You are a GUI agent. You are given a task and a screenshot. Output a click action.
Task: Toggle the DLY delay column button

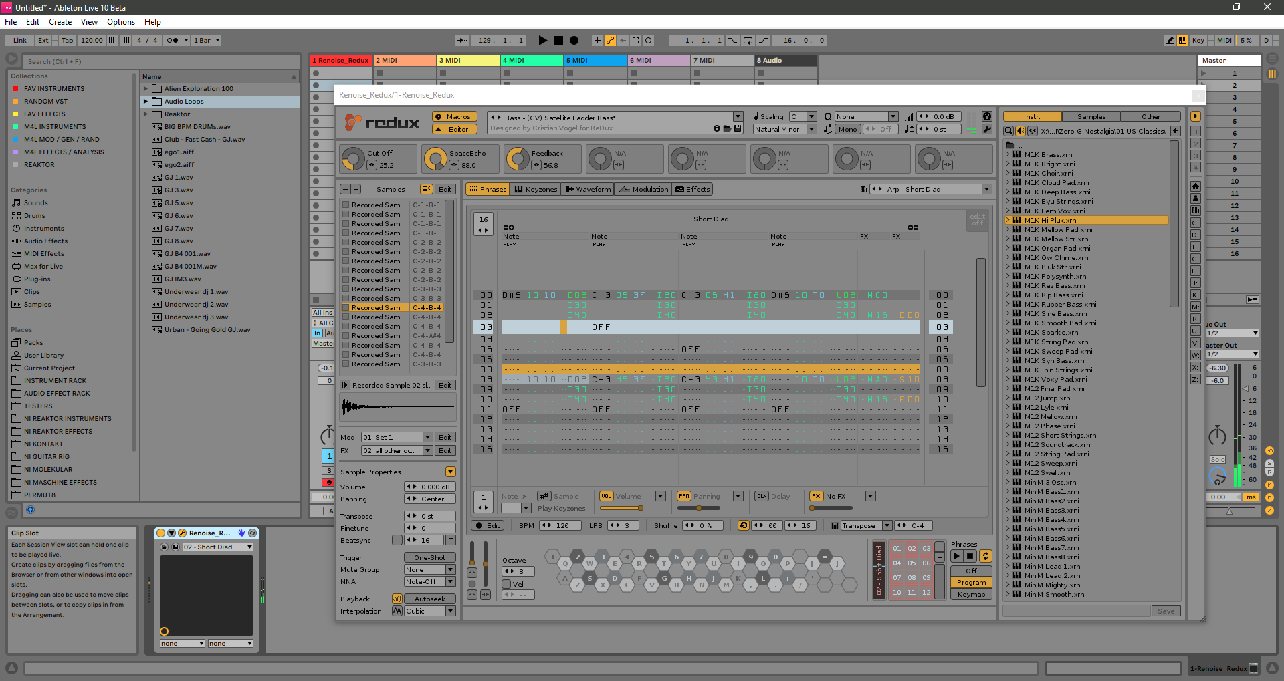[x=761, y=496]
